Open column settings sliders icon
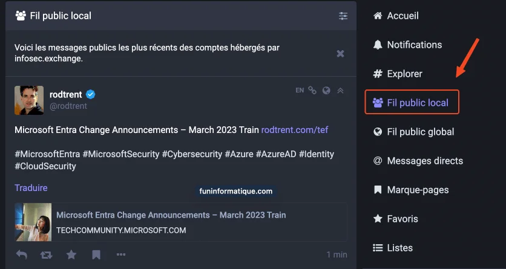 click(x=343, y=16)
